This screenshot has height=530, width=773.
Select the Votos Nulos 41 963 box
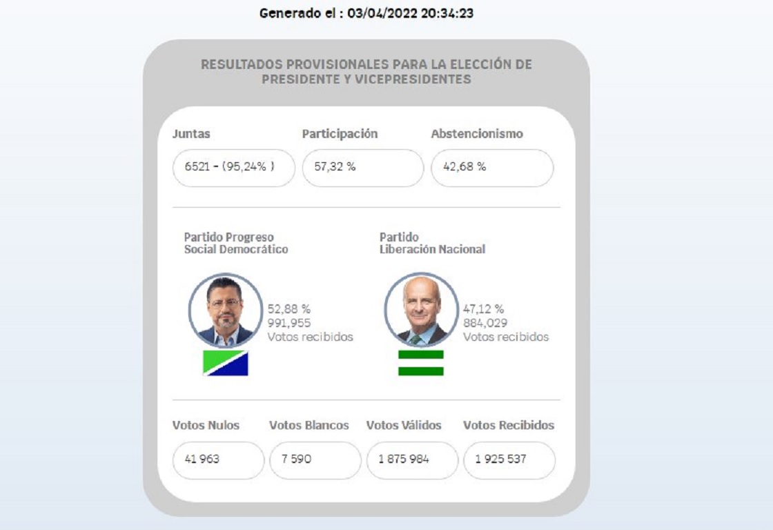(x=218, y=460)
